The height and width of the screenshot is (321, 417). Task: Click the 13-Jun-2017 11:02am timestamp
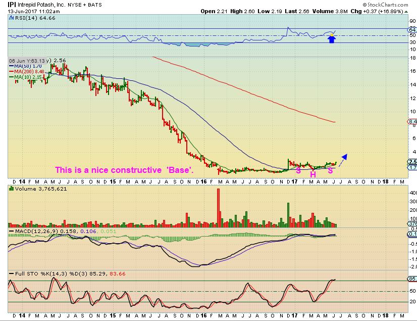pos(34,12)
